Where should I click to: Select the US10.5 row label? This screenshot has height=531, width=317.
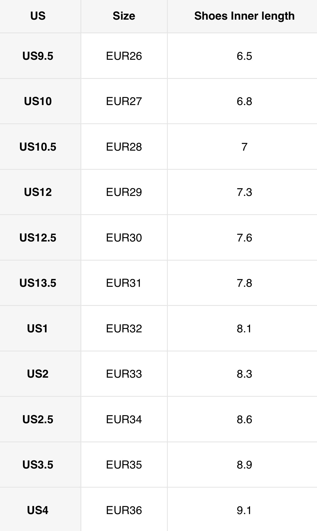pos(38,147)
